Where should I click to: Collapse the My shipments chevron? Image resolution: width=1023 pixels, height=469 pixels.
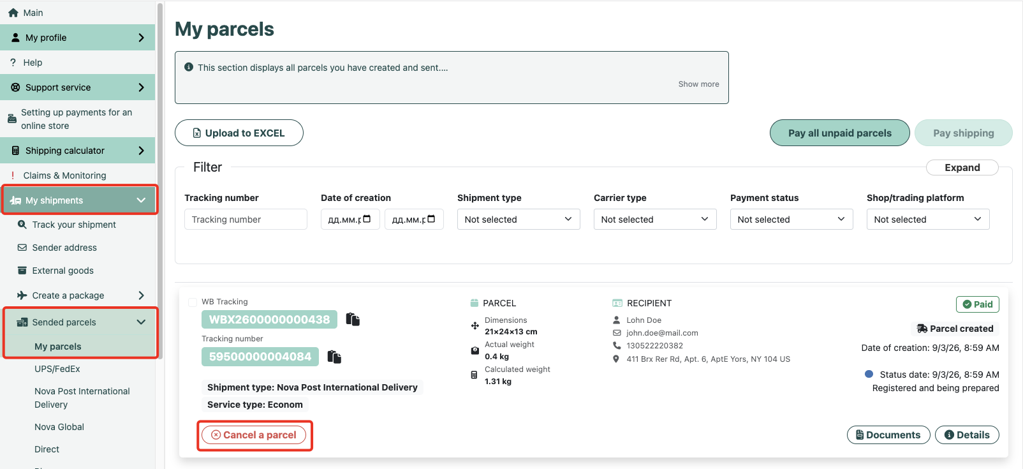click(x=141, y=200)
